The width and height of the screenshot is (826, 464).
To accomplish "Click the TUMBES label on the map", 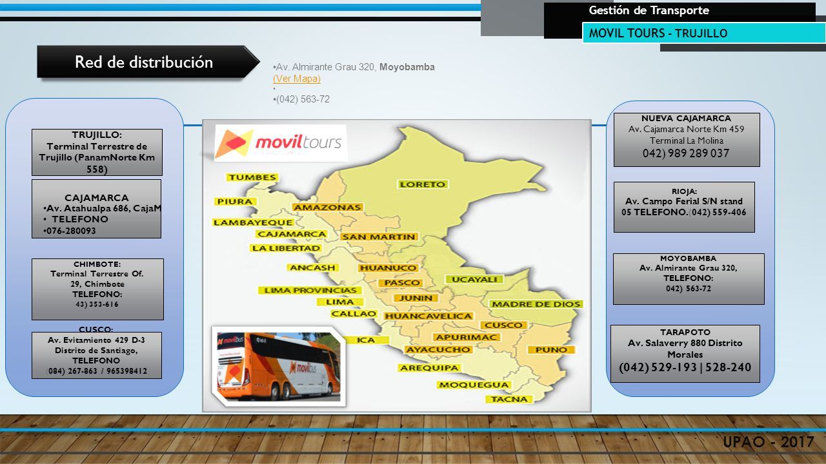I will point(252,177).
